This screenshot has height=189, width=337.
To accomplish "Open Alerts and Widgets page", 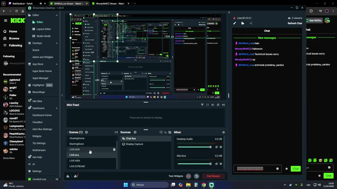I will 43,57.
